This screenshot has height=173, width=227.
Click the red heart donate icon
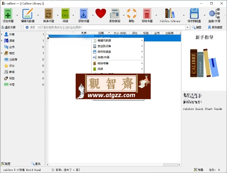(x=101, y=13)
